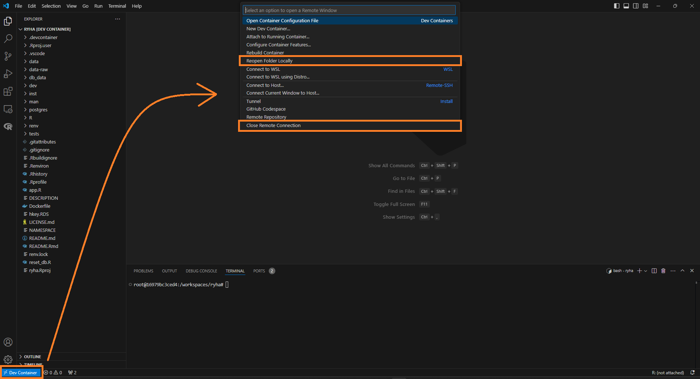Click the notifications bell in status bar
700x379 pixels.
point(692,372)
